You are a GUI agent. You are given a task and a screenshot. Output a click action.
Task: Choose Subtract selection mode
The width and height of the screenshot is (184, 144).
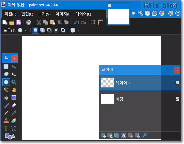(x=49, y=30)
